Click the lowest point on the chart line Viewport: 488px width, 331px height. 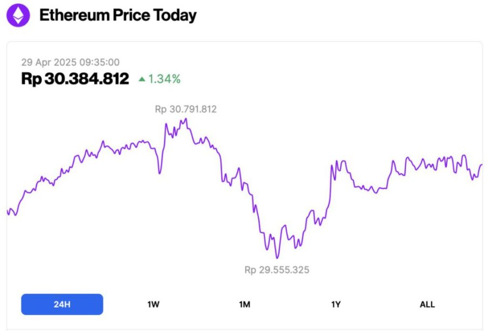pyautogui.click(x=277, y=258)
